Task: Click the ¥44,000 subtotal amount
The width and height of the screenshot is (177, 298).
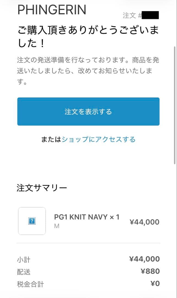Action: click(144, 259)
